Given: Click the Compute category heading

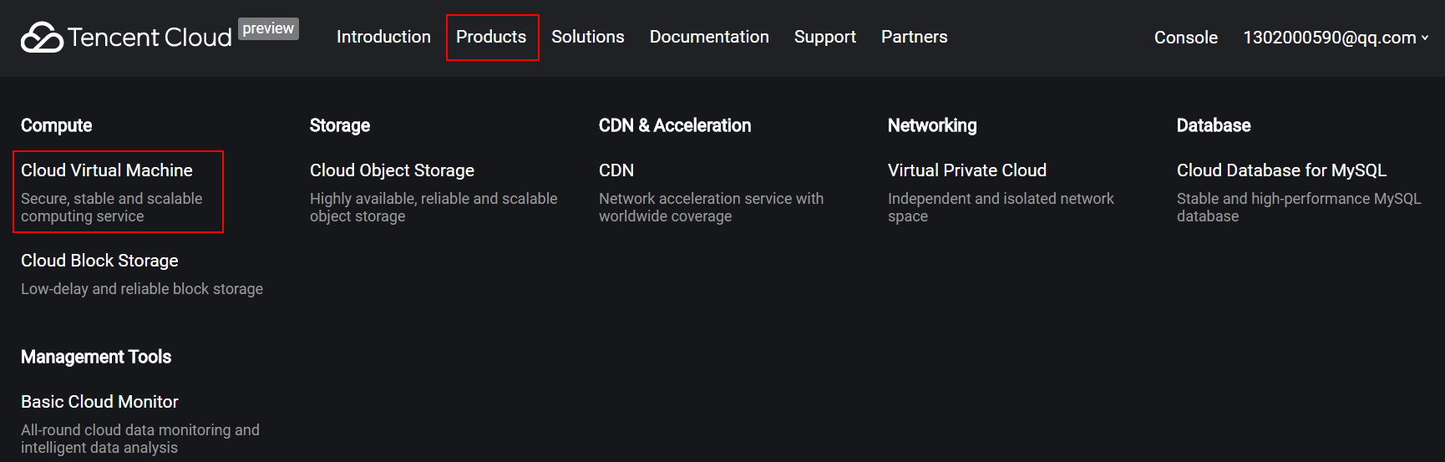Looking at the screenshot, I should [x=56, y=125].
